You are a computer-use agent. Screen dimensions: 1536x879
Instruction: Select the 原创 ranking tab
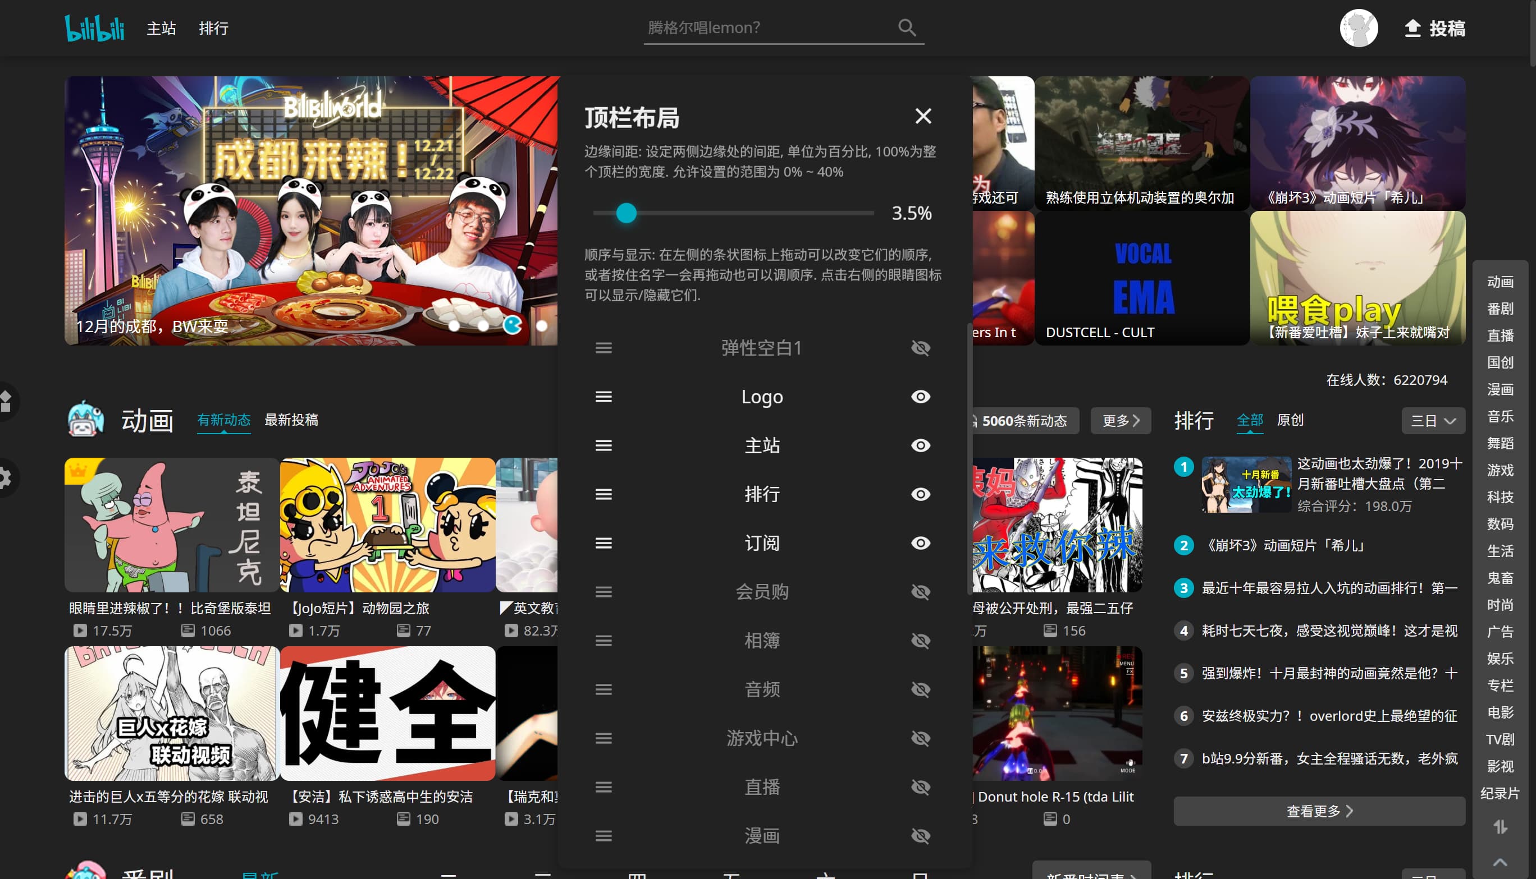coord(1290,420)
